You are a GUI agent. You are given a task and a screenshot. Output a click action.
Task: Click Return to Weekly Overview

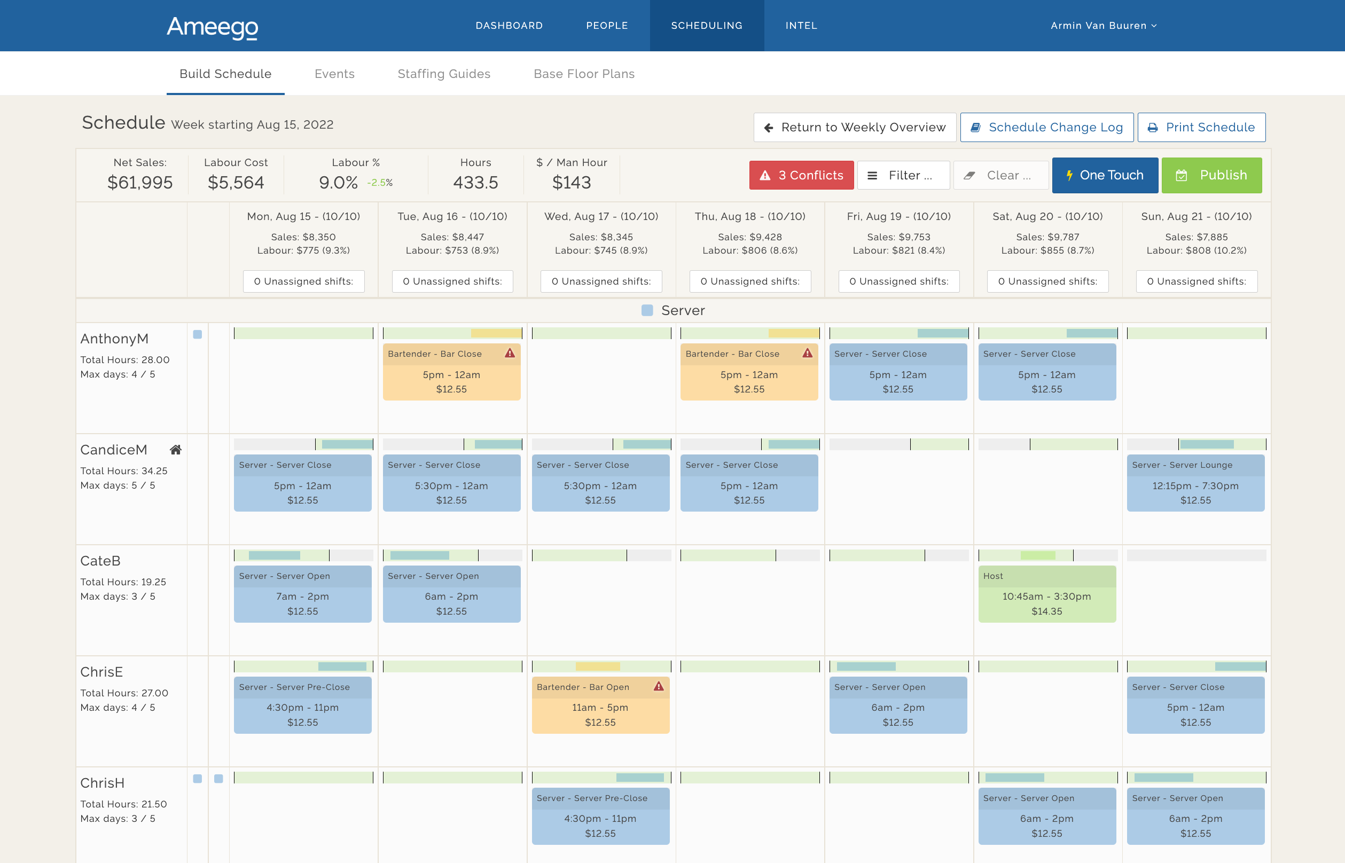[x=854, y=127]
